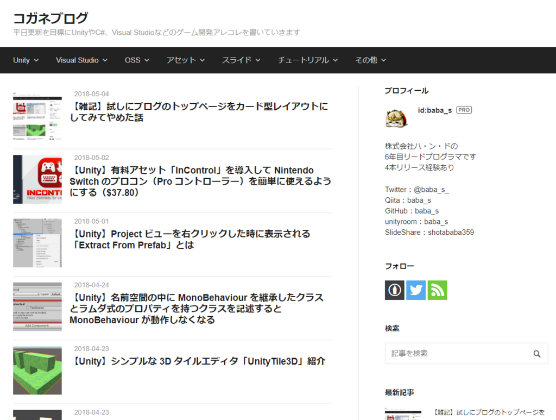Open the Extract From Prefab article title

pos(190,240)
